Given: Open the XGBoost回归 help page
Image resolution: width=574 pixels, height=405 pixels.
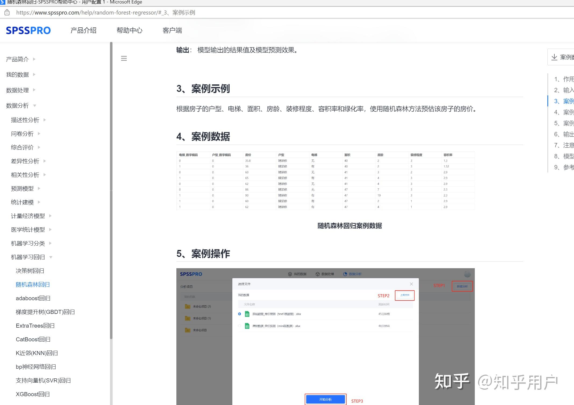Looking at the screenshot, I should [33, 394].
